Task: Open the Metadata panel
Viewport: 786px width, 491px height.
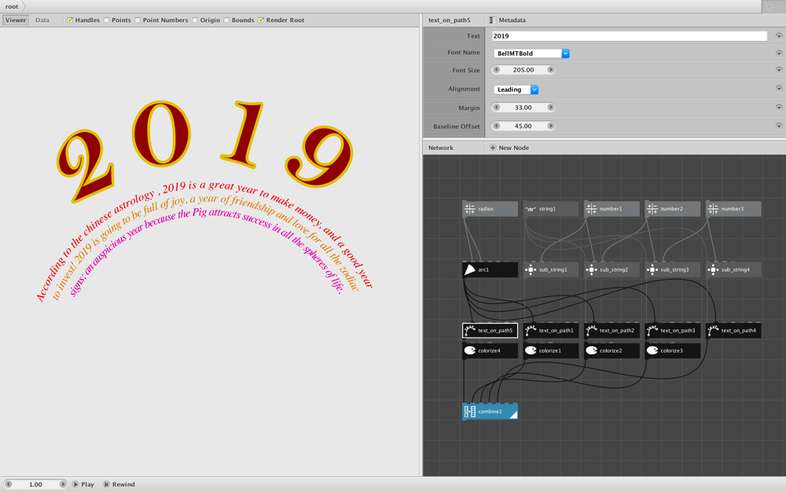Action: [507, 20]
